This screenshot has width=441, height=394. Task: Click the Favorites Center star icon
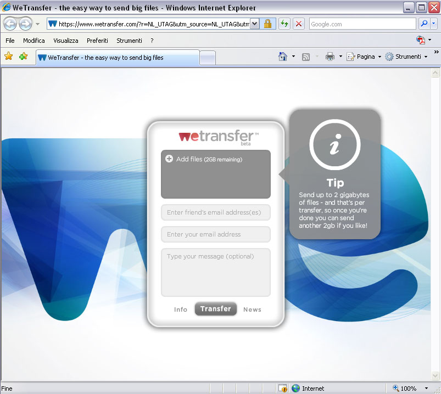[x=9, y=56]
